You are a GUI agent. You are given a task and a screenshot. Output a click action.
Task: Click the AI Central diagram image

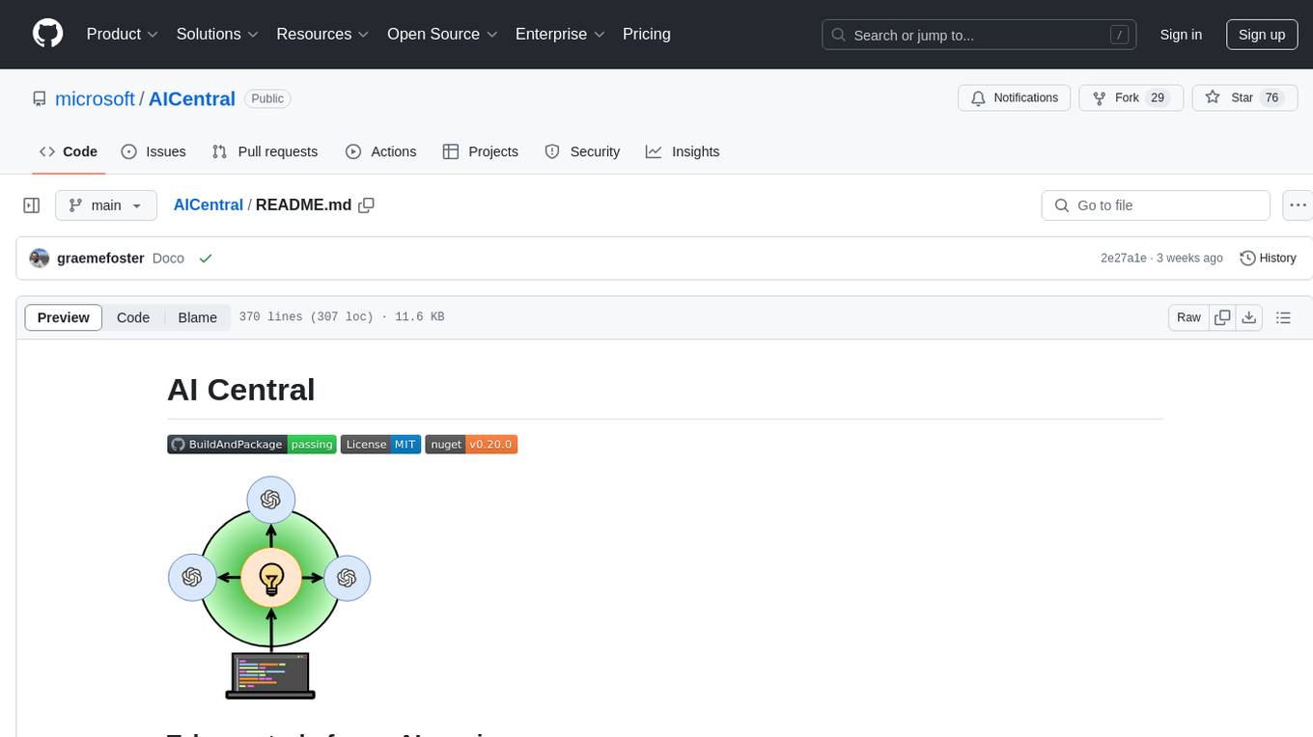coord(269,587)
